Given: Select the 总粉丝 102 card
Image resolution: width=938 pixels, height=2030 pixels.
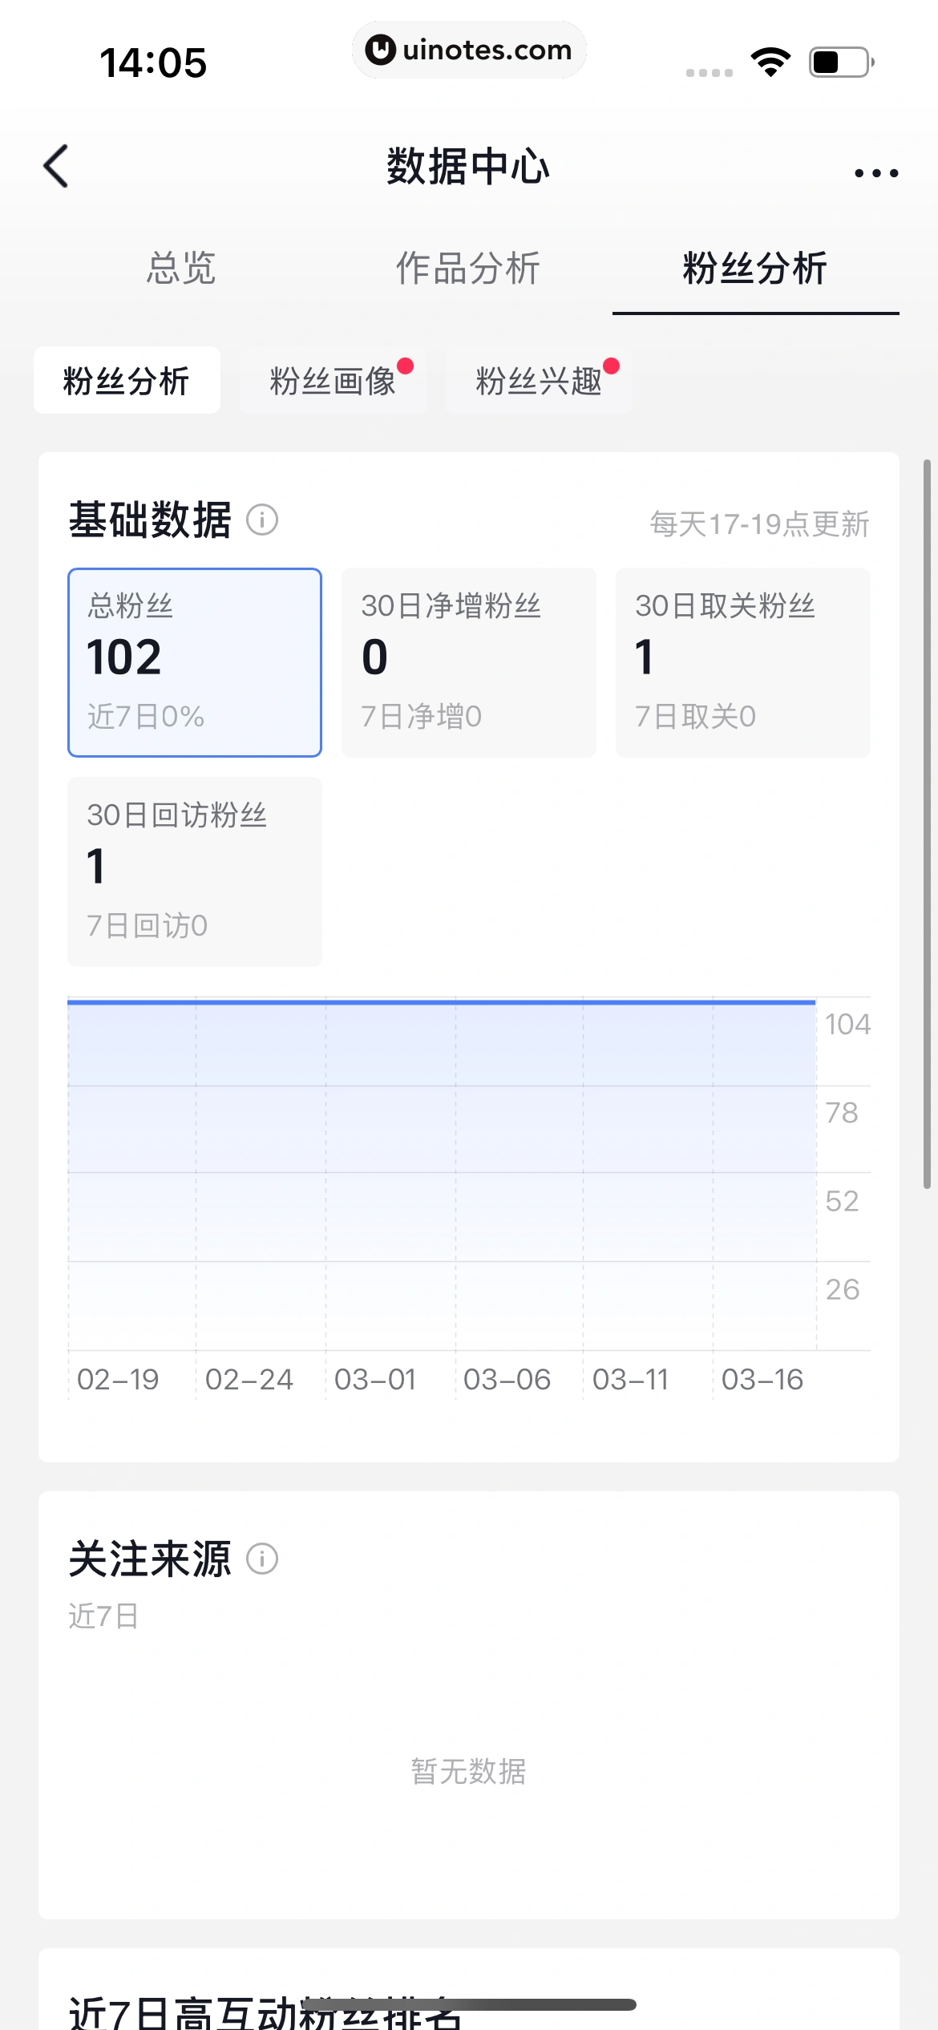Looking at the screenshot, I should [x=195, y=662].
